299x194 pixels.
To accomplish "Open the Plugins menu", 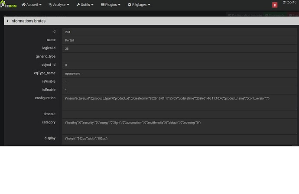I will [x=110, y=5].
